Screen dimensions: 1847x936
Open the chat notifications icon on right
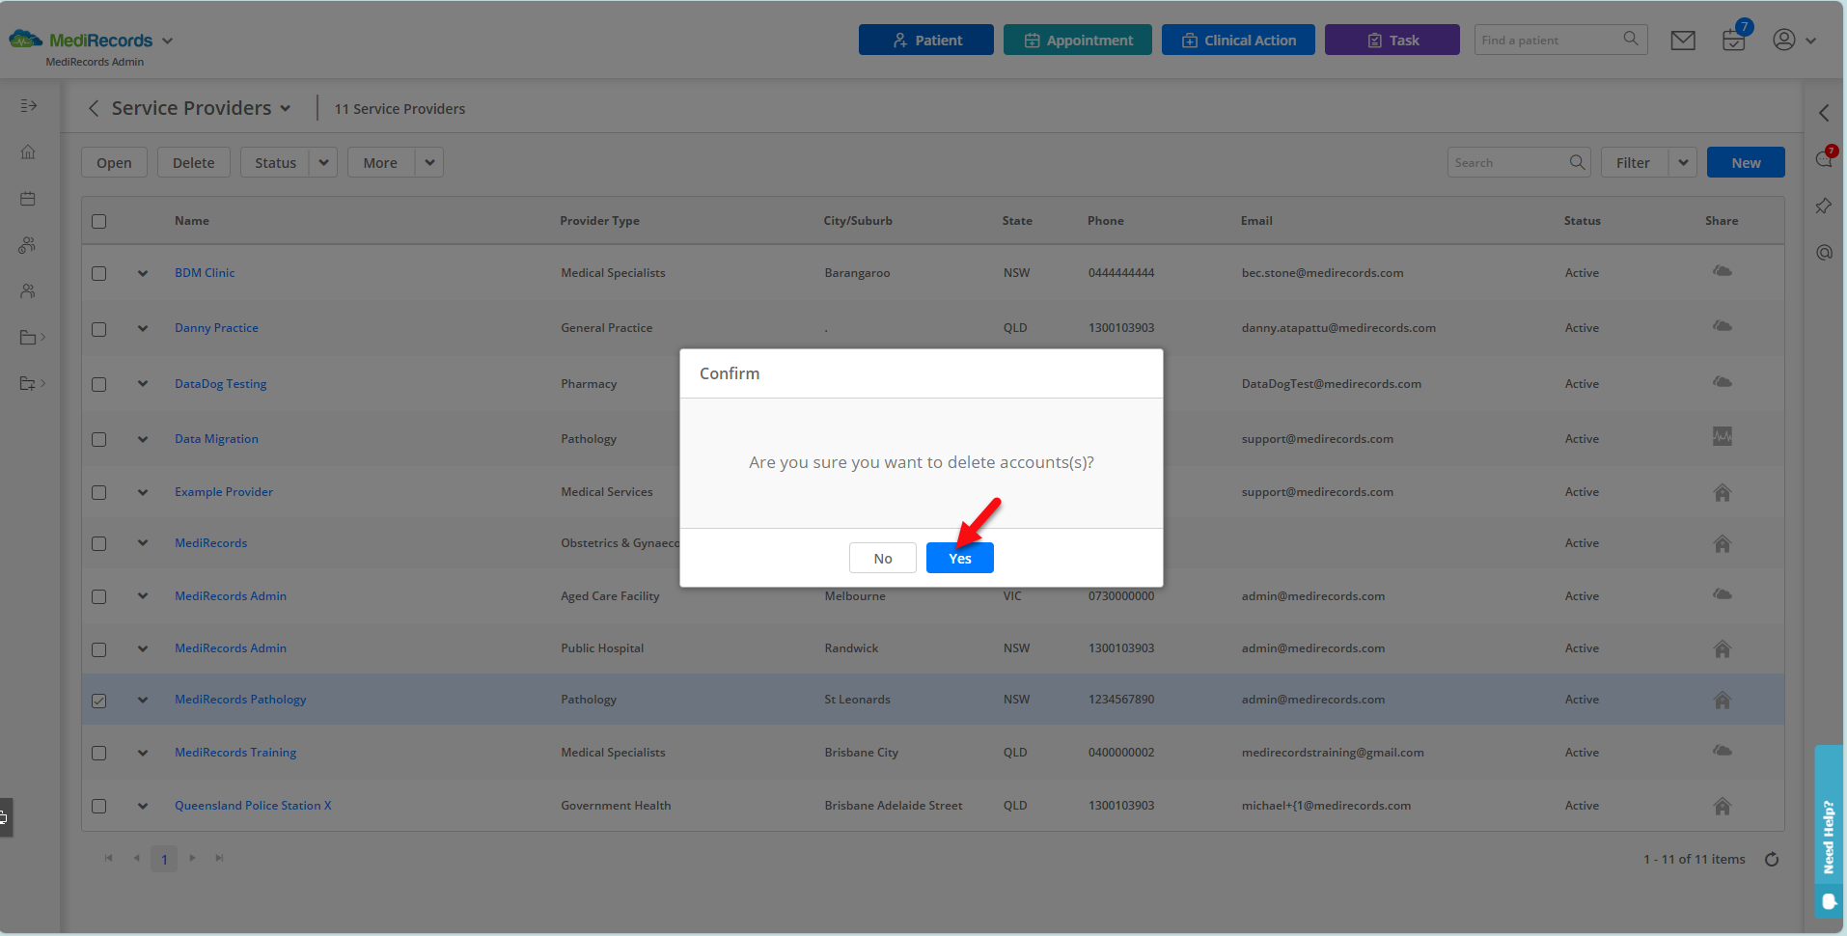(1824, 159)
